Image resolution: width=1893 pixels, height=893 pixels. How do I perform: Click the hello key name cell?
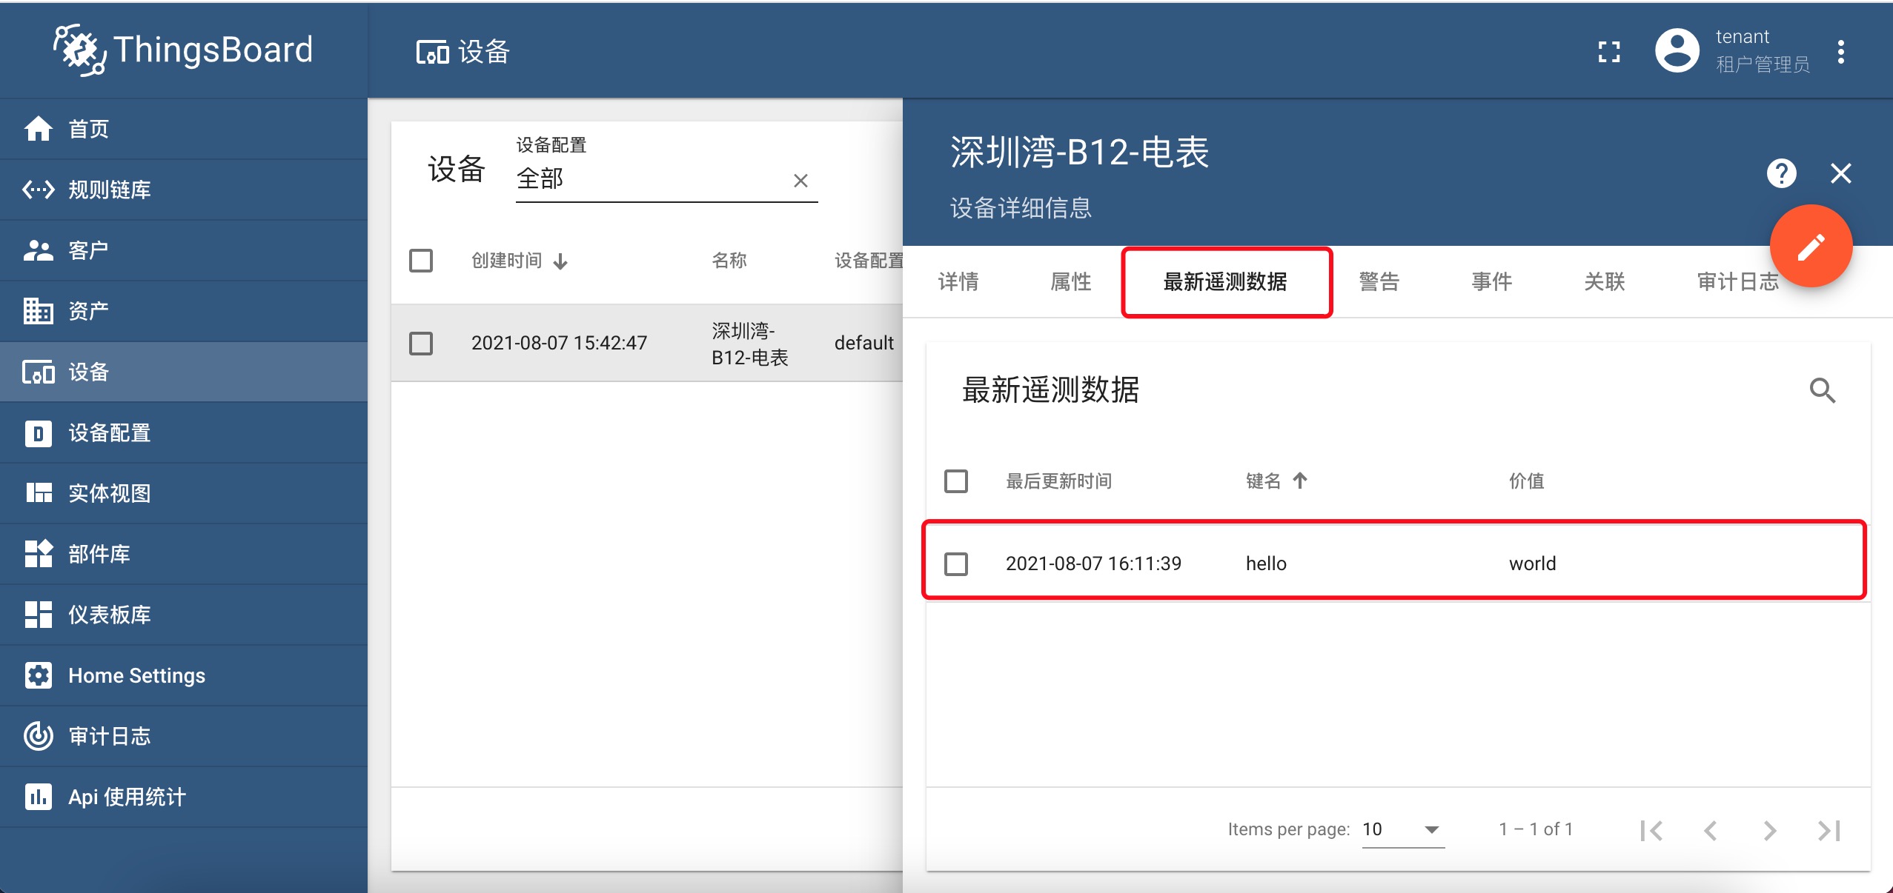(x=1266, y=563)
